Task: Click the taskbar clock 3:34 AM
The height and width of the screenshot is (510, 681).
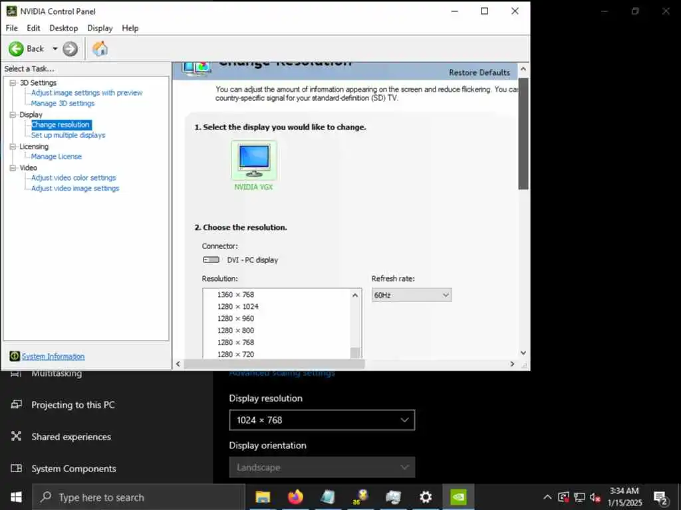Action: (x=624, y=491)
